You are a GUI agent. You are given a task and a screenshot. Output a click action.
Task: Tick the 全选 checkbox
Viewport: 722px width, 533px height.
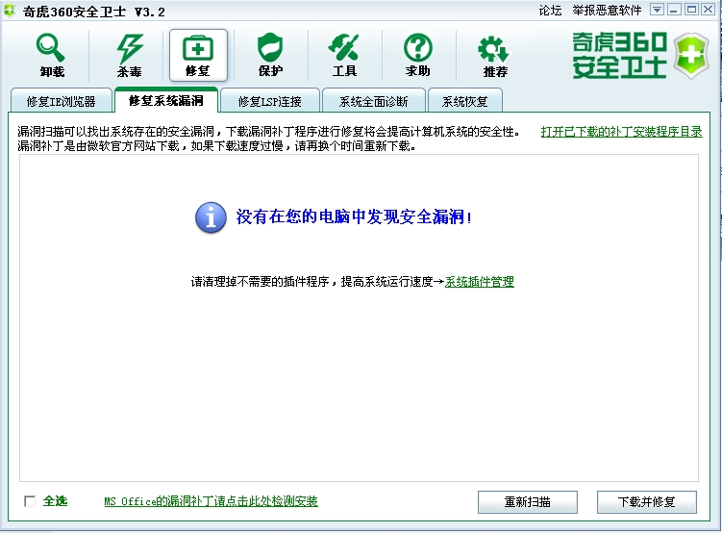(30, 501)
